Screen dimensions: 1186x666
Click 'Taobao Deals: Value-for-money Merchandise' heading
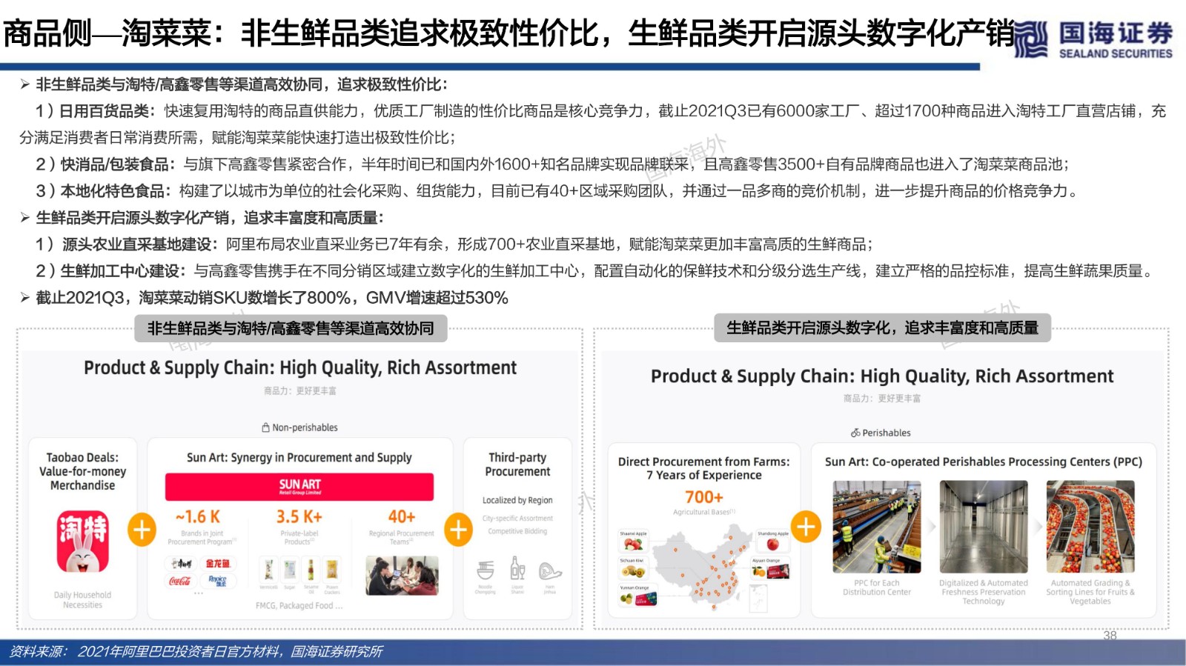[82, 471]
